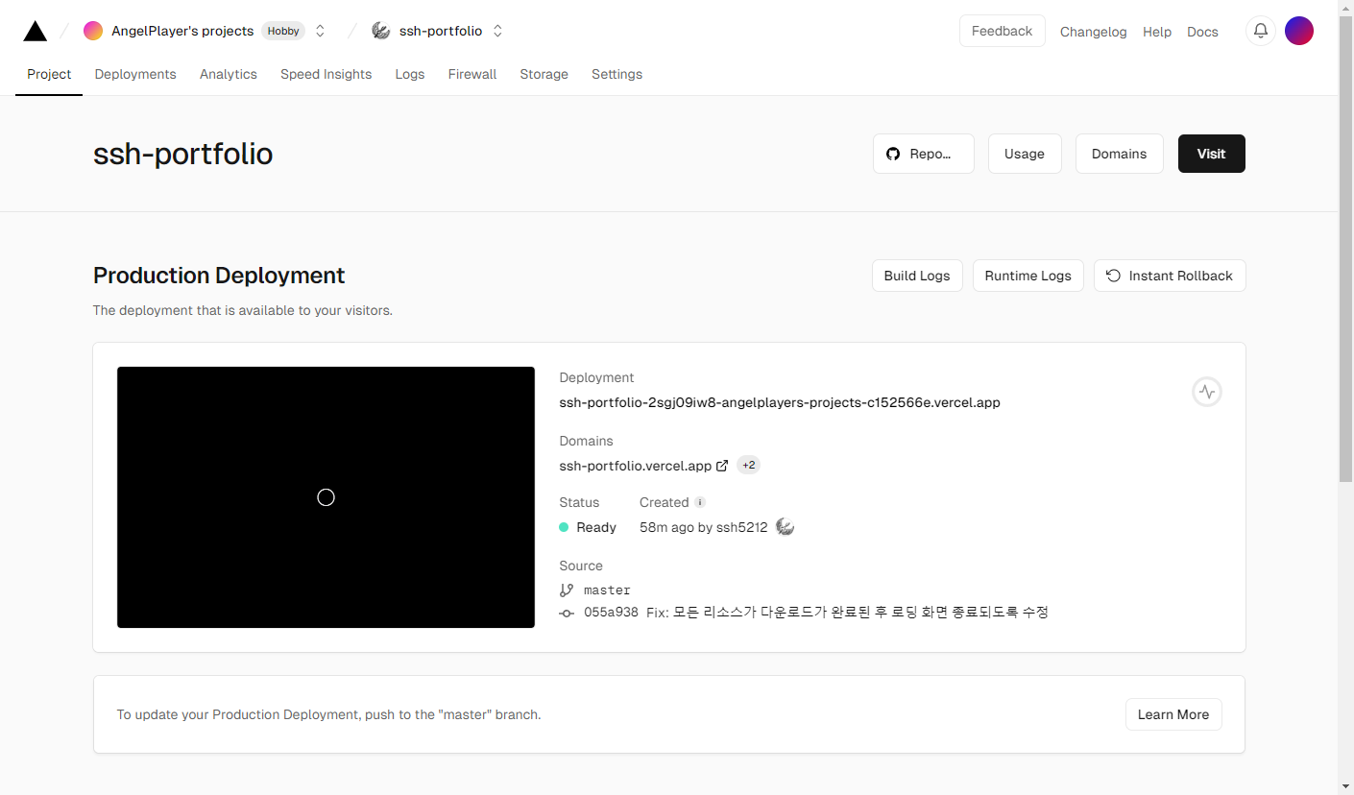Click the "58m ago by ssh5212" text

point(704,527)
